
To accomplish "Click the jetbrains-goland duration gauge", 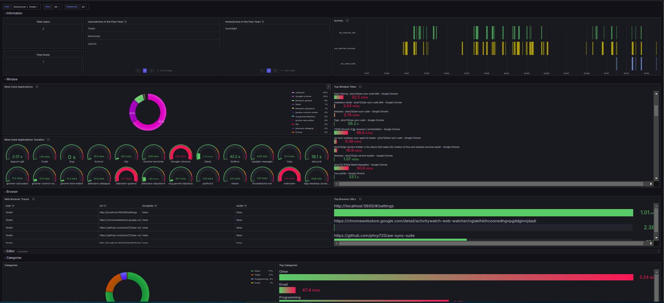I will [x=126, y=175].
